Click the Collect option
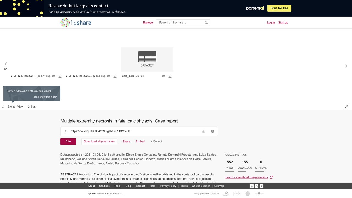Screen dimensions: 352x198 (x=156, y=141)
